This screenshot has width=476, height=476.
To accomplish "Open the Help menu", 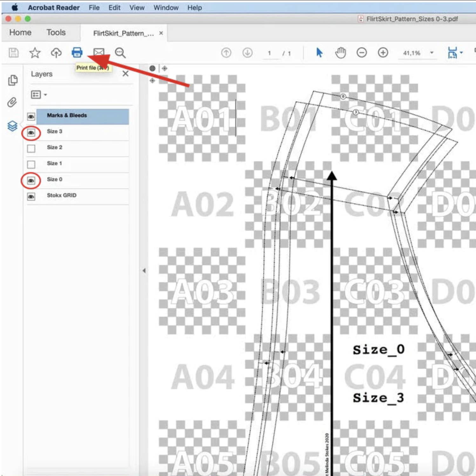I will point(194,7).
